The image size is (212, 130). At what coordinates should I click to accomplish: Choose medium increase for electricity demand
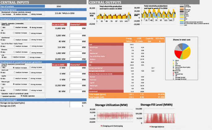[x=14, y=14]
